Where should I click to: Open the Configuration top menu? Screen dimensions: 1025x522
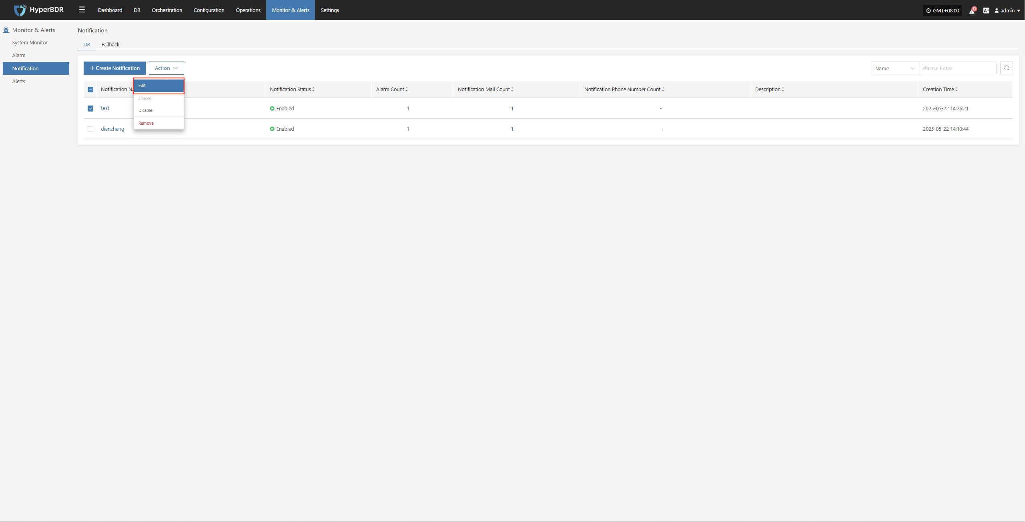coord(209,10)
